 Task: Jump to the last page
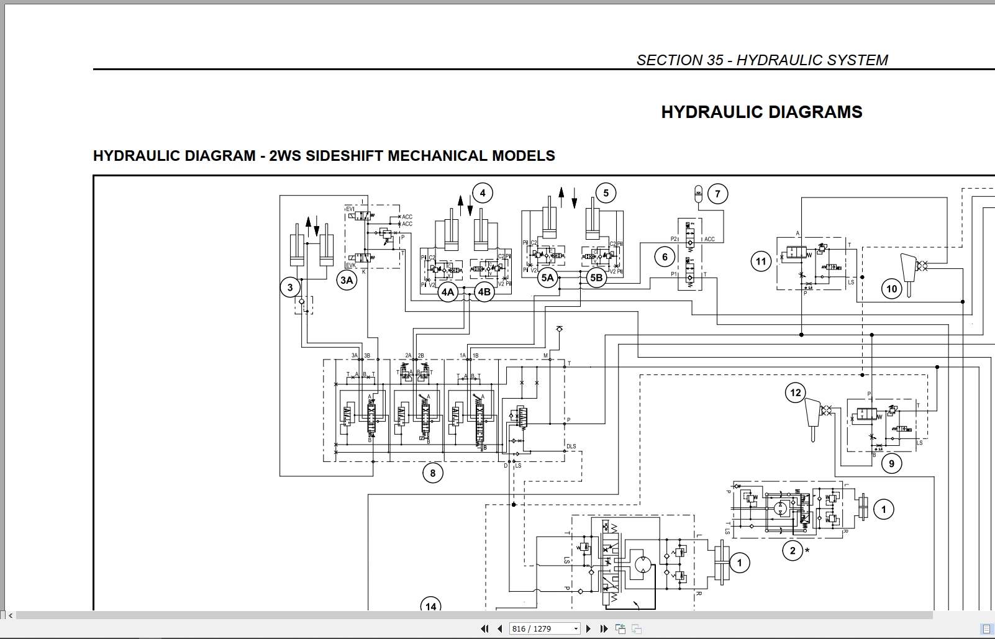tap(603, 629)
